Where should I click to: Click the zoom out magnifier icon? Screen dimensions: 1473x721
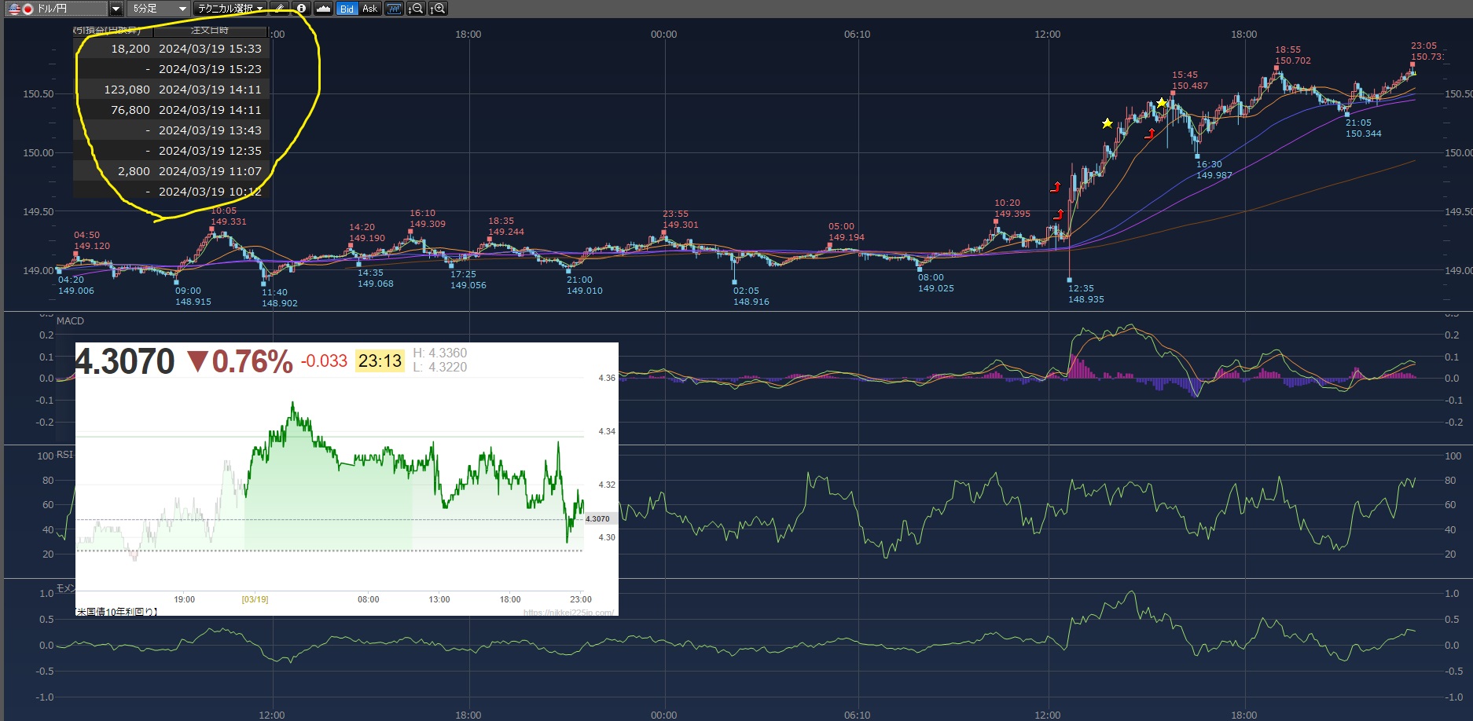coord(416,9)
